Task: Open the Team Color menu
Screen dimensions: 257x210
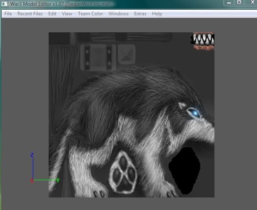Action: (90, 14)
